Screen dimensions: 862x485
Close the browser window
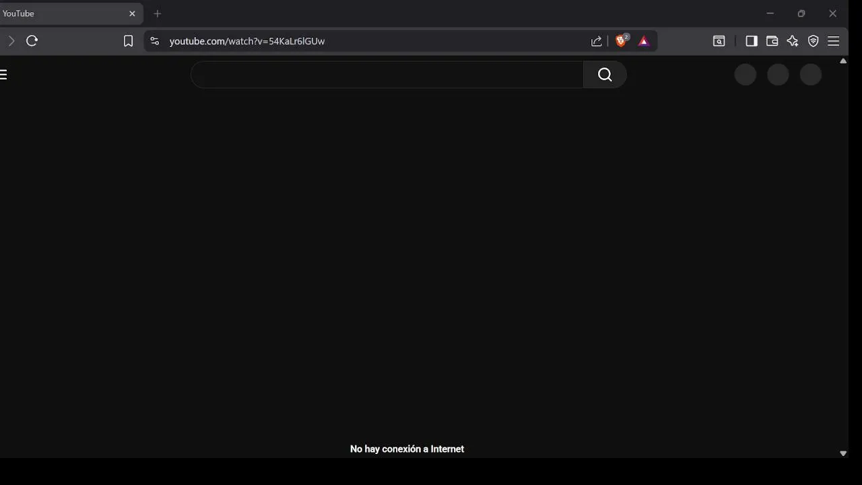pyautogui.click(x=833, y=13)
